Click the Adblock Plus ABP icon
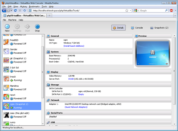The image size is (178, 131). (x=171, y=10)
